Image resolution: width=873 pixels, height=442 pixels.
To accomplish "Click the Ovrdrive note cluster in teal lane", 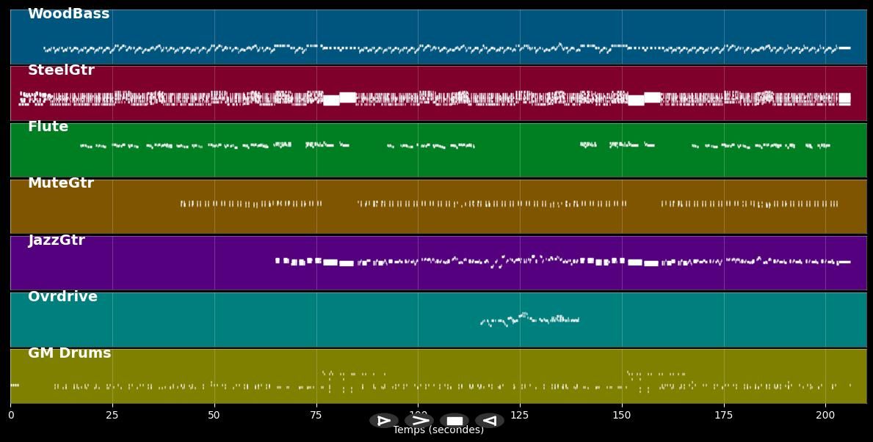I will click(530, 319).
